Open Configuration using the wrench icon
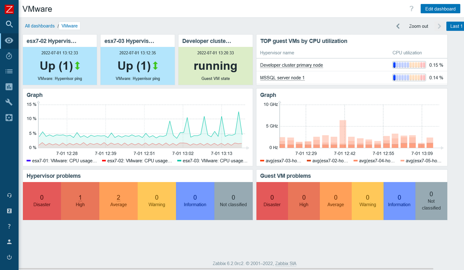464x270 pixels. [x=9, y=102]
